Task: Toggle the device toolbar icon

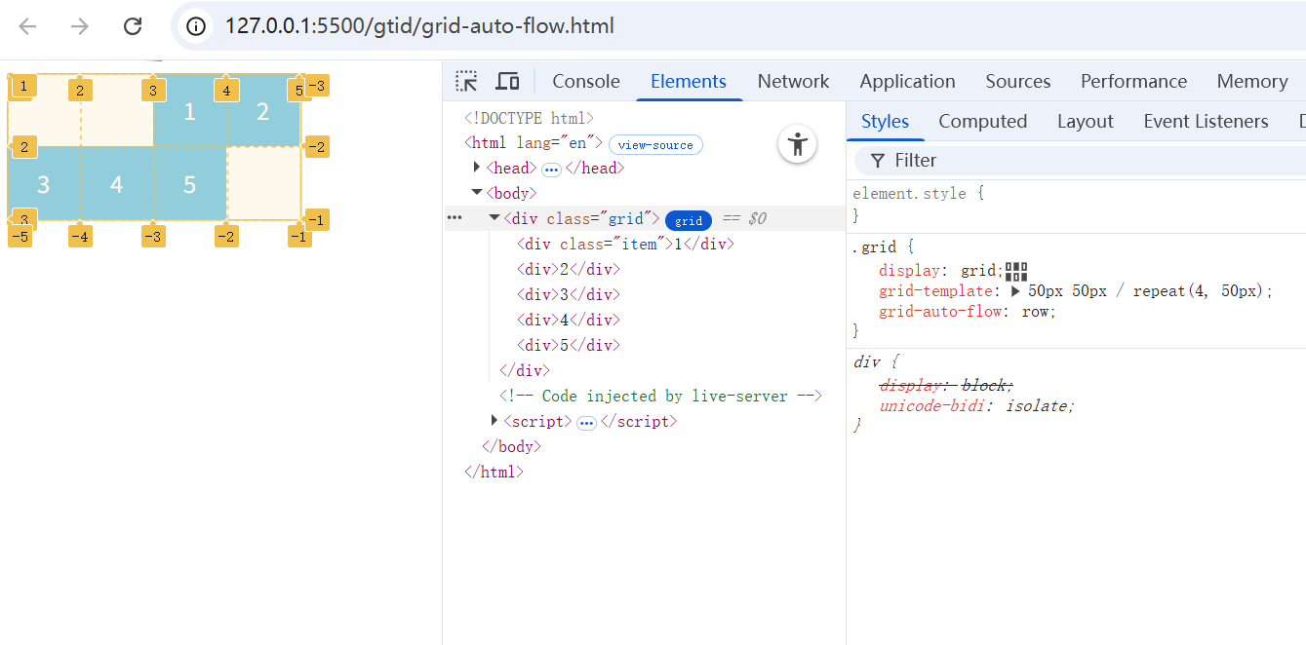Action: tap(507, 81)
